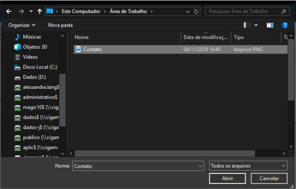
Task: Open Objetos 3D in the sidebar
Action: 35,47
